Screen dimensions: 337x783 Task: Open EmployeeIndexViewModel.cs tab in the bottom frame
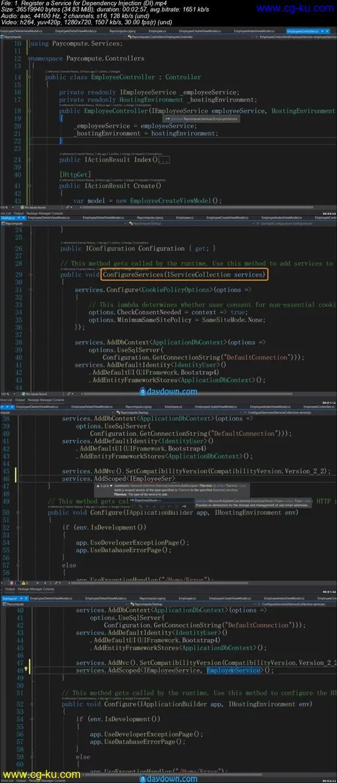click(x=284, y=598)
